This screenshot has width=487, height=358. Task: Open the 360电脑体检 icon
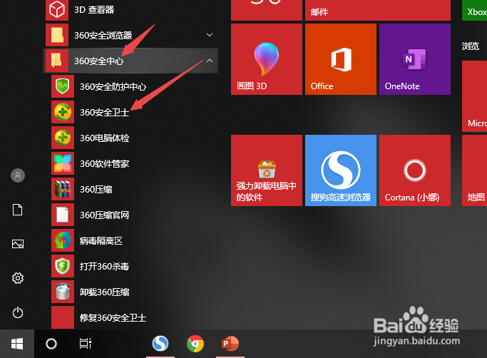pos(63,138)
